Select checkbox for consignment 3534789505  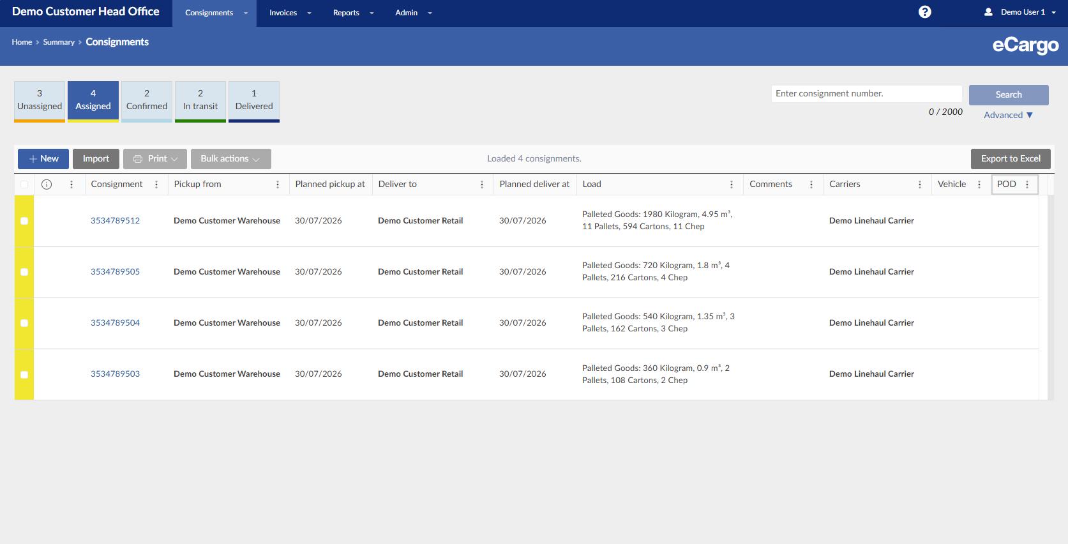point(24,272)
